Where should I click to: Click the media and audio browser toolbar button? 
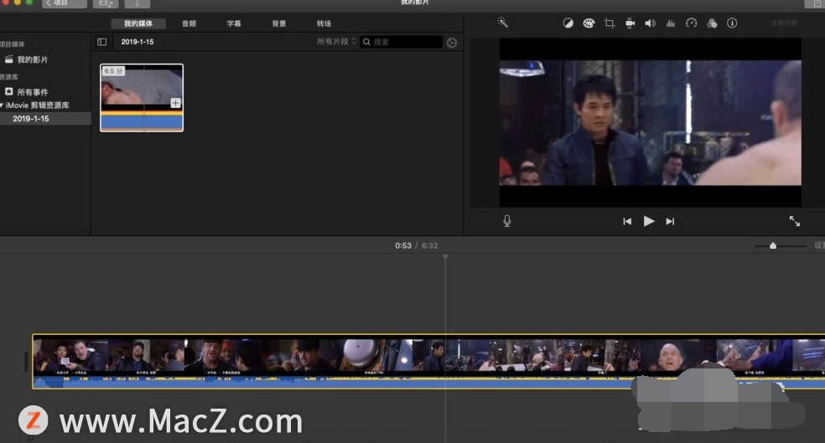[x=106, y=3]
